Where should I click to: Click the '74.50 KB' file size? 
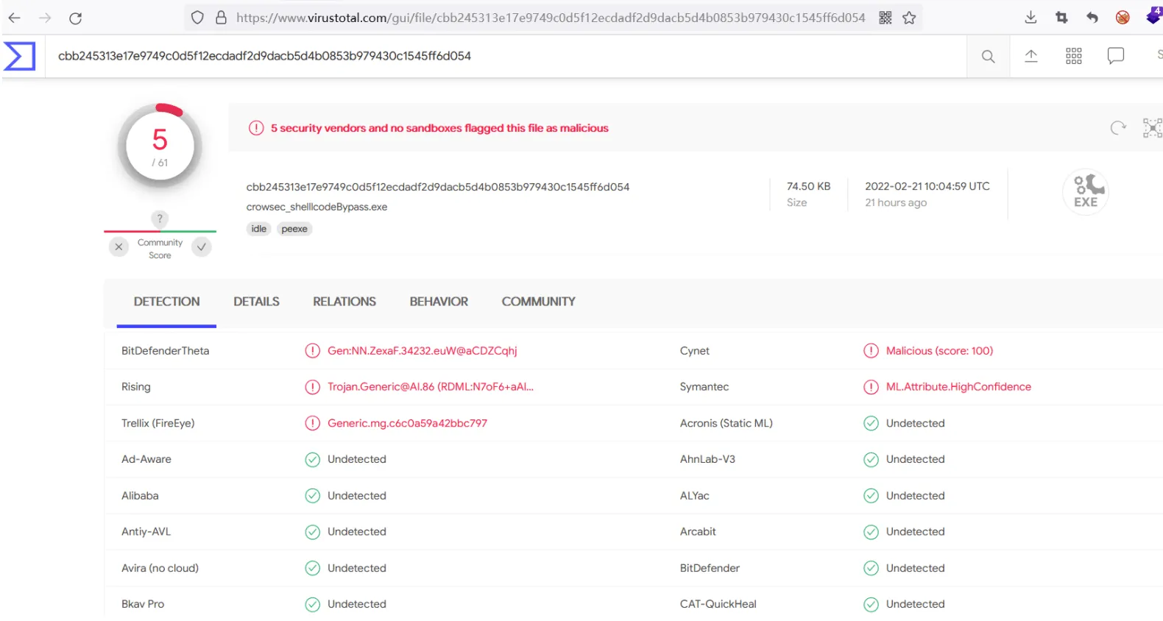click(808, 186)
